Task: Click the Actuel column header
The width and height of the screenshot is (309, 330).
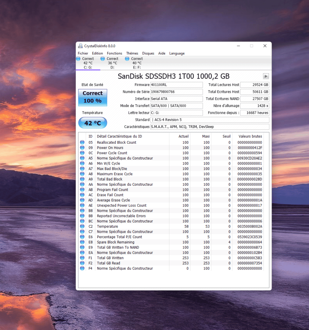Action: click(x=179, y=136)
